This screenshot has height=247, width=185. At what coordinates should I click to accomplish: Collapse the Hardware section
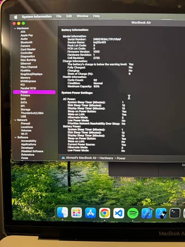click(x=15, y=29)
